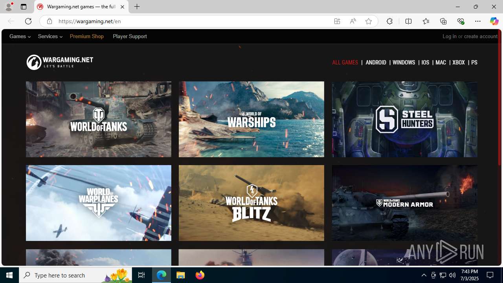
Task: Open World of Tanks Blitz tile
Action: click(251, 203)
